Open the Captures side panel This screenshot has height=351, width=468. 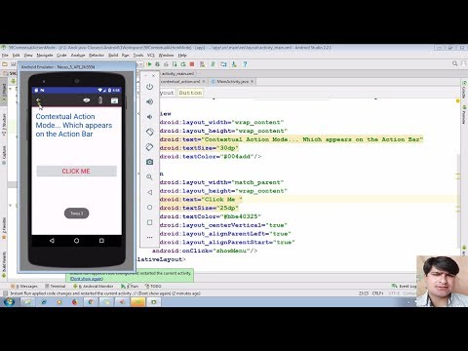[4, 155]
